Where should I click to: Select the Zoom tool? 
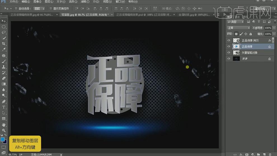point(4,130)
